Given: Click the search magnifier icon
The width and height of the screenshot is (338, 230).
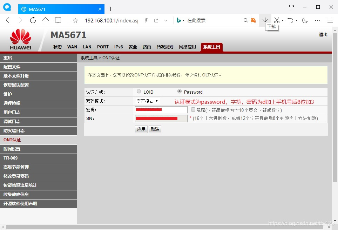Looking at the screenshot, I should point(245,20).
